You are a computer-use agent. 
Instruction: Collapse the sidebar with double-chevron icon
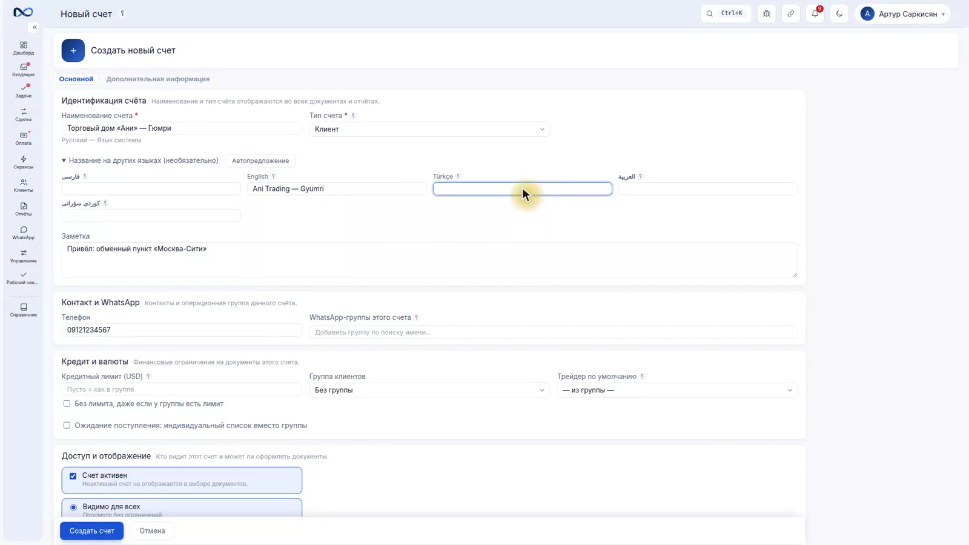coord(35,27)
